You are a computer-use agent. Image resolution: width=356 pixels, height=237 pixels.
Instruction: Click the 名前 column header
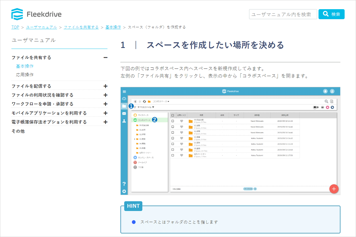[x=202, y=115]
